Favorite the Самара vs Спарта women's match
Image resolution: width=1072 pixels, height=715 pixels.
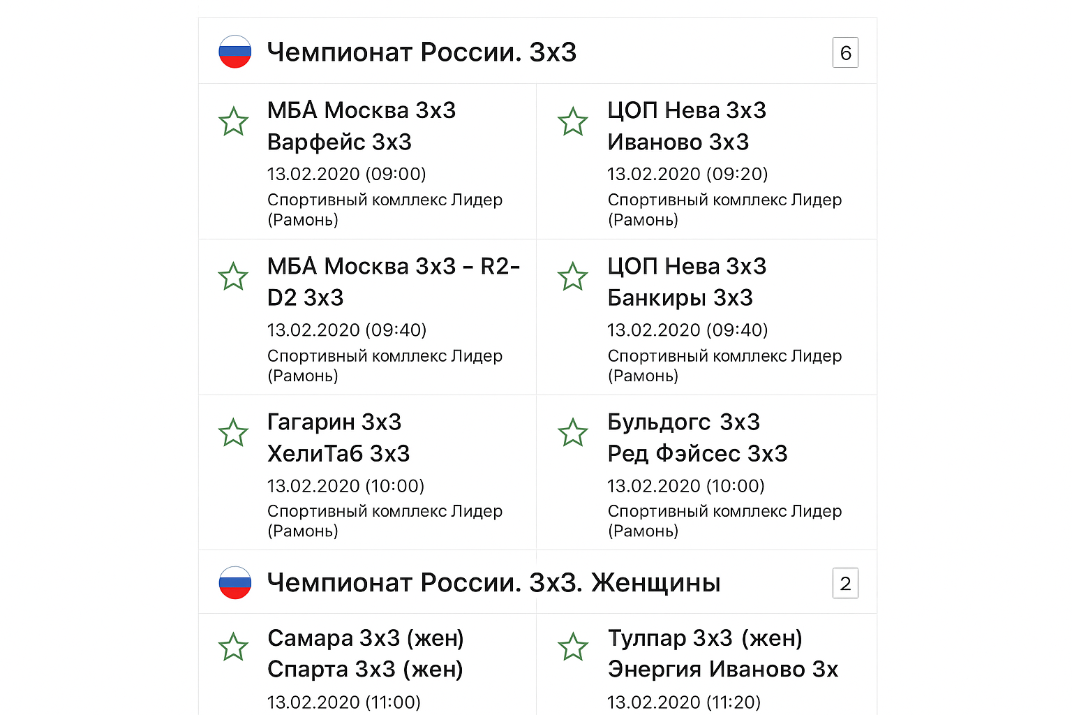point(234,647)
